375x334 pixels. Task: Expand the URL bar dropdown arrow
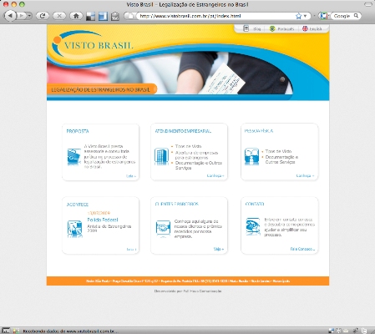tap(306, 16)
